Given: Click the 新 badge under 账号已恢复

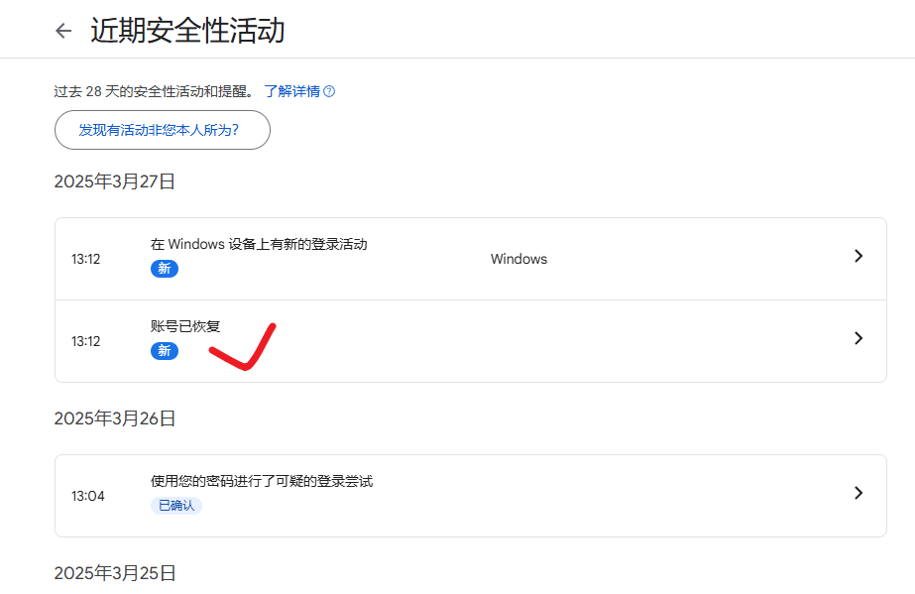Looking at the screenshot, I should [x=165, y=351].
